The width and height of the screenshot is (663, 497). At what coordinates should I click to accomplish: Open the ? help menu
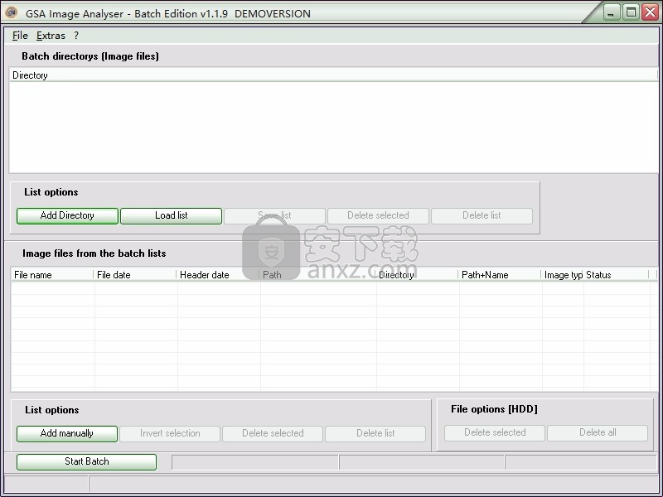point(76,36)
